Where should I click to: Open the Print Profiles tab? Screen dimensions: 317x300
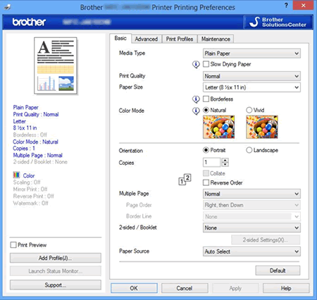coord(180,39)
